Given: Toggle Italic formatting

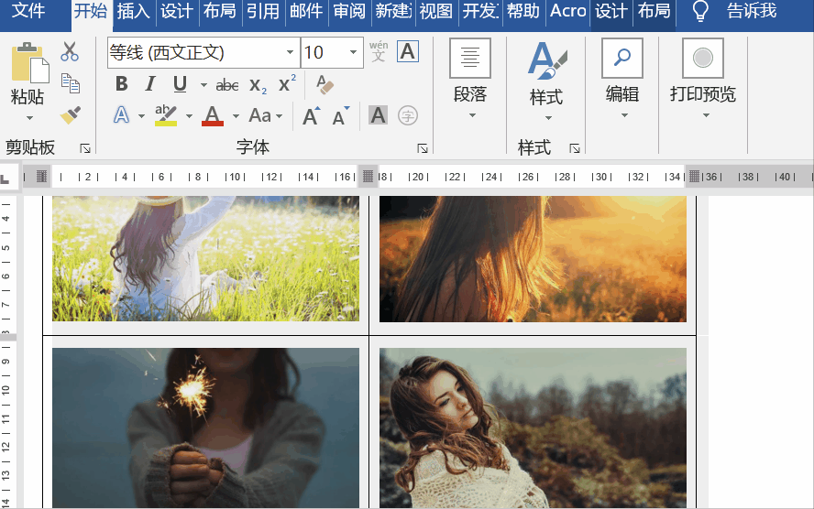Looking at the screenshot, I should point(150,84).
